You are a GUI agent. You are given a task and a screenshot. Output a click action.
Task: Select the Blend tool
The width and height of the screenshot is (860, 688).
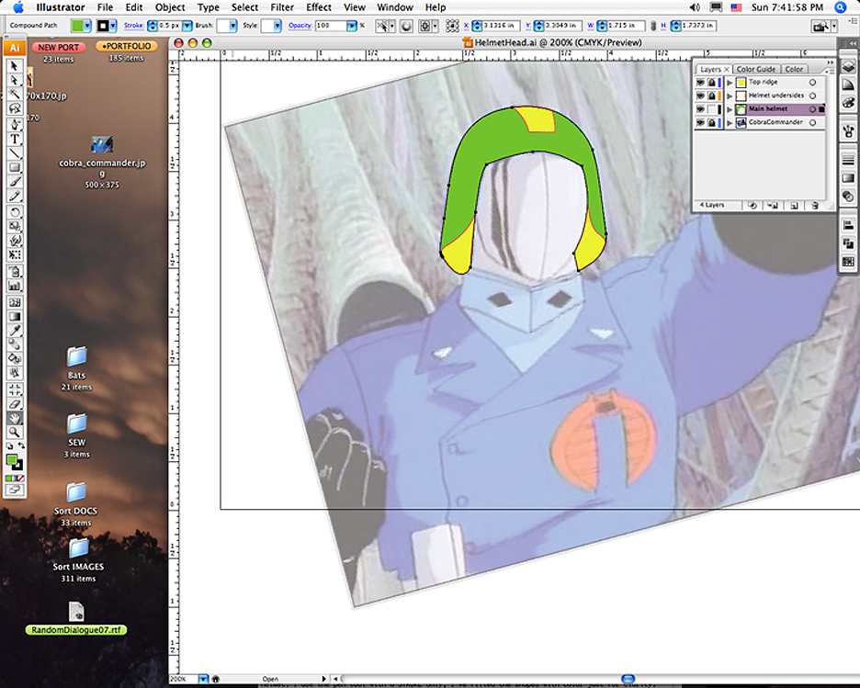click(15, 344)
